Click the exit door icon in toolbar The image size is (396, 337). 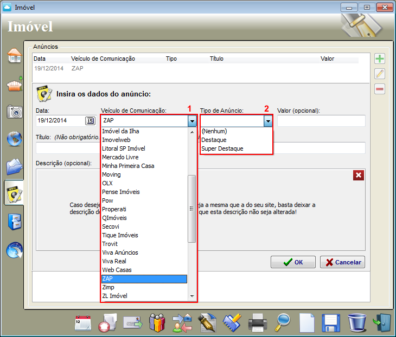[x=382, y=322]
